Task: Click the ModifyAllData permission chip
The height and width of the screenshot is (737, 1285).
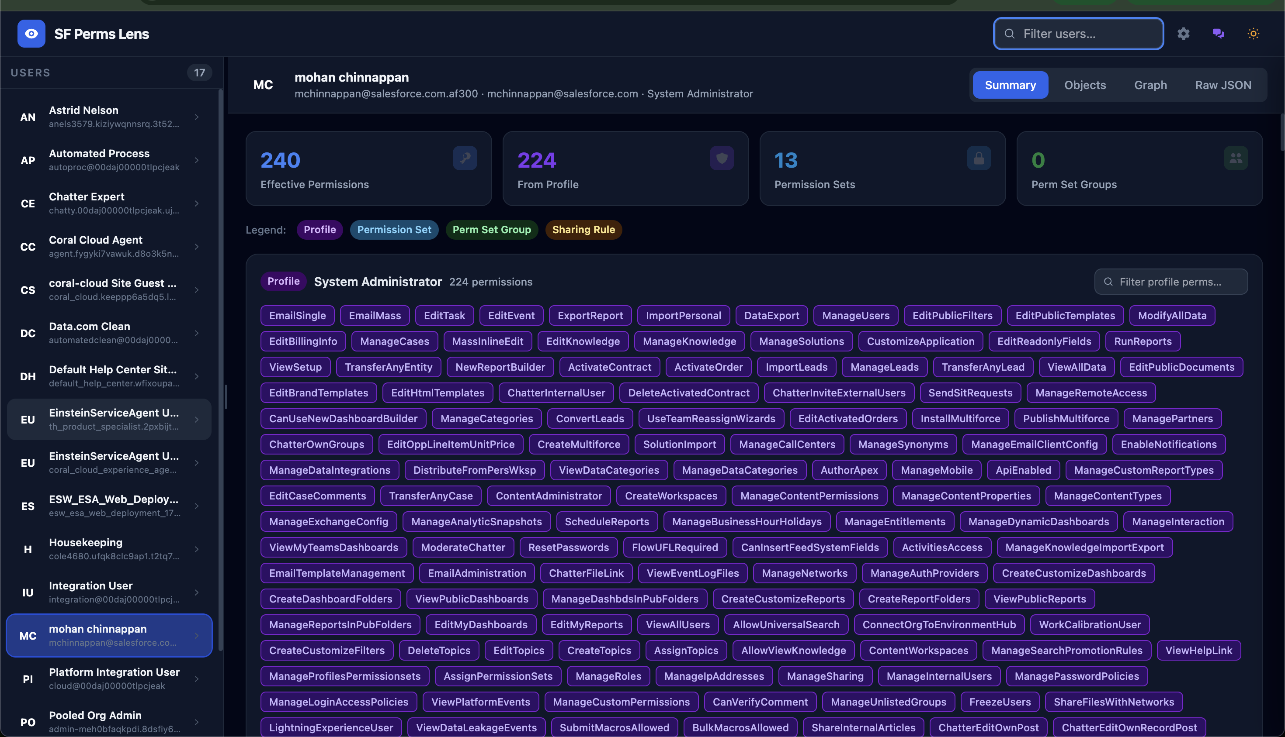Action: (1172, 316)
